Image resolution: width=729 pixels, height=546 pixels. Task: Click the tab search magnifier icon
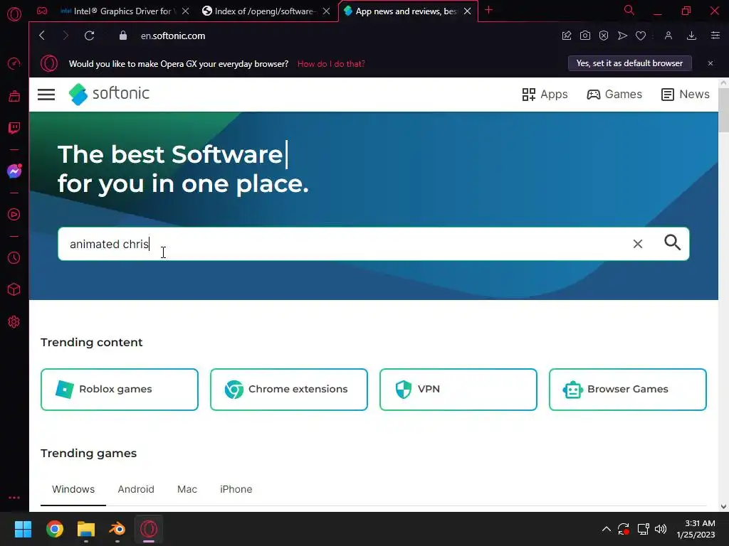629,10
